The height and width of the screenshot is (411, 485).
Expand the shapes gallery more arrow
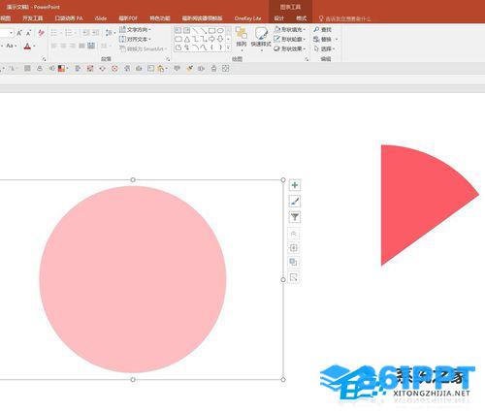(x=228, y=47)
